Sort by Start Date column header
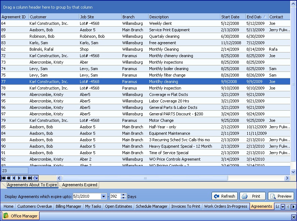Viewport: 297px width, 221px height. pos(233,17)
